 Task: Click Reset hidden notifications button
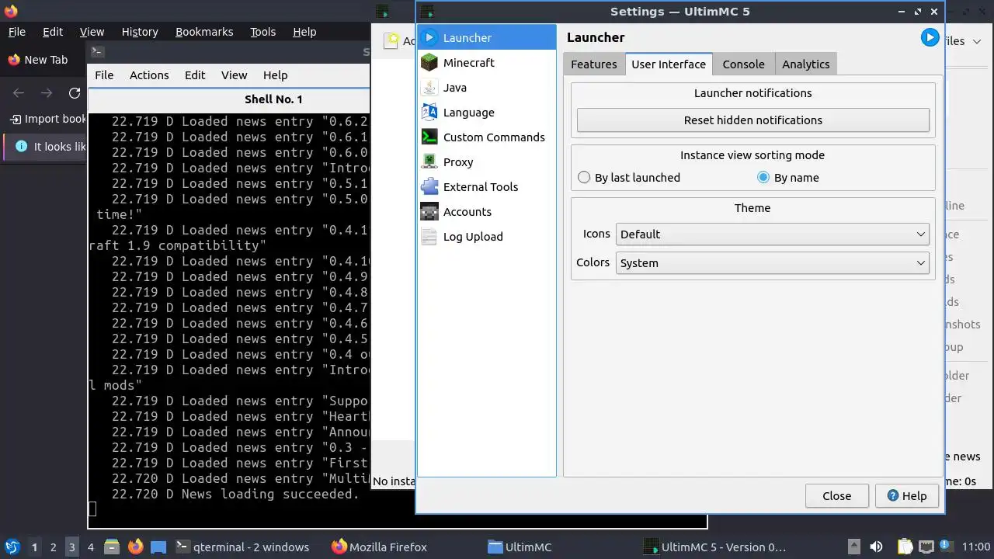[x=753, y=120]
